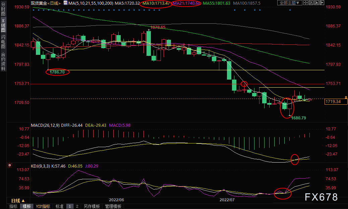Click the crosshair cursor icon at top right
348x209 pixels.
coord(306,3)
